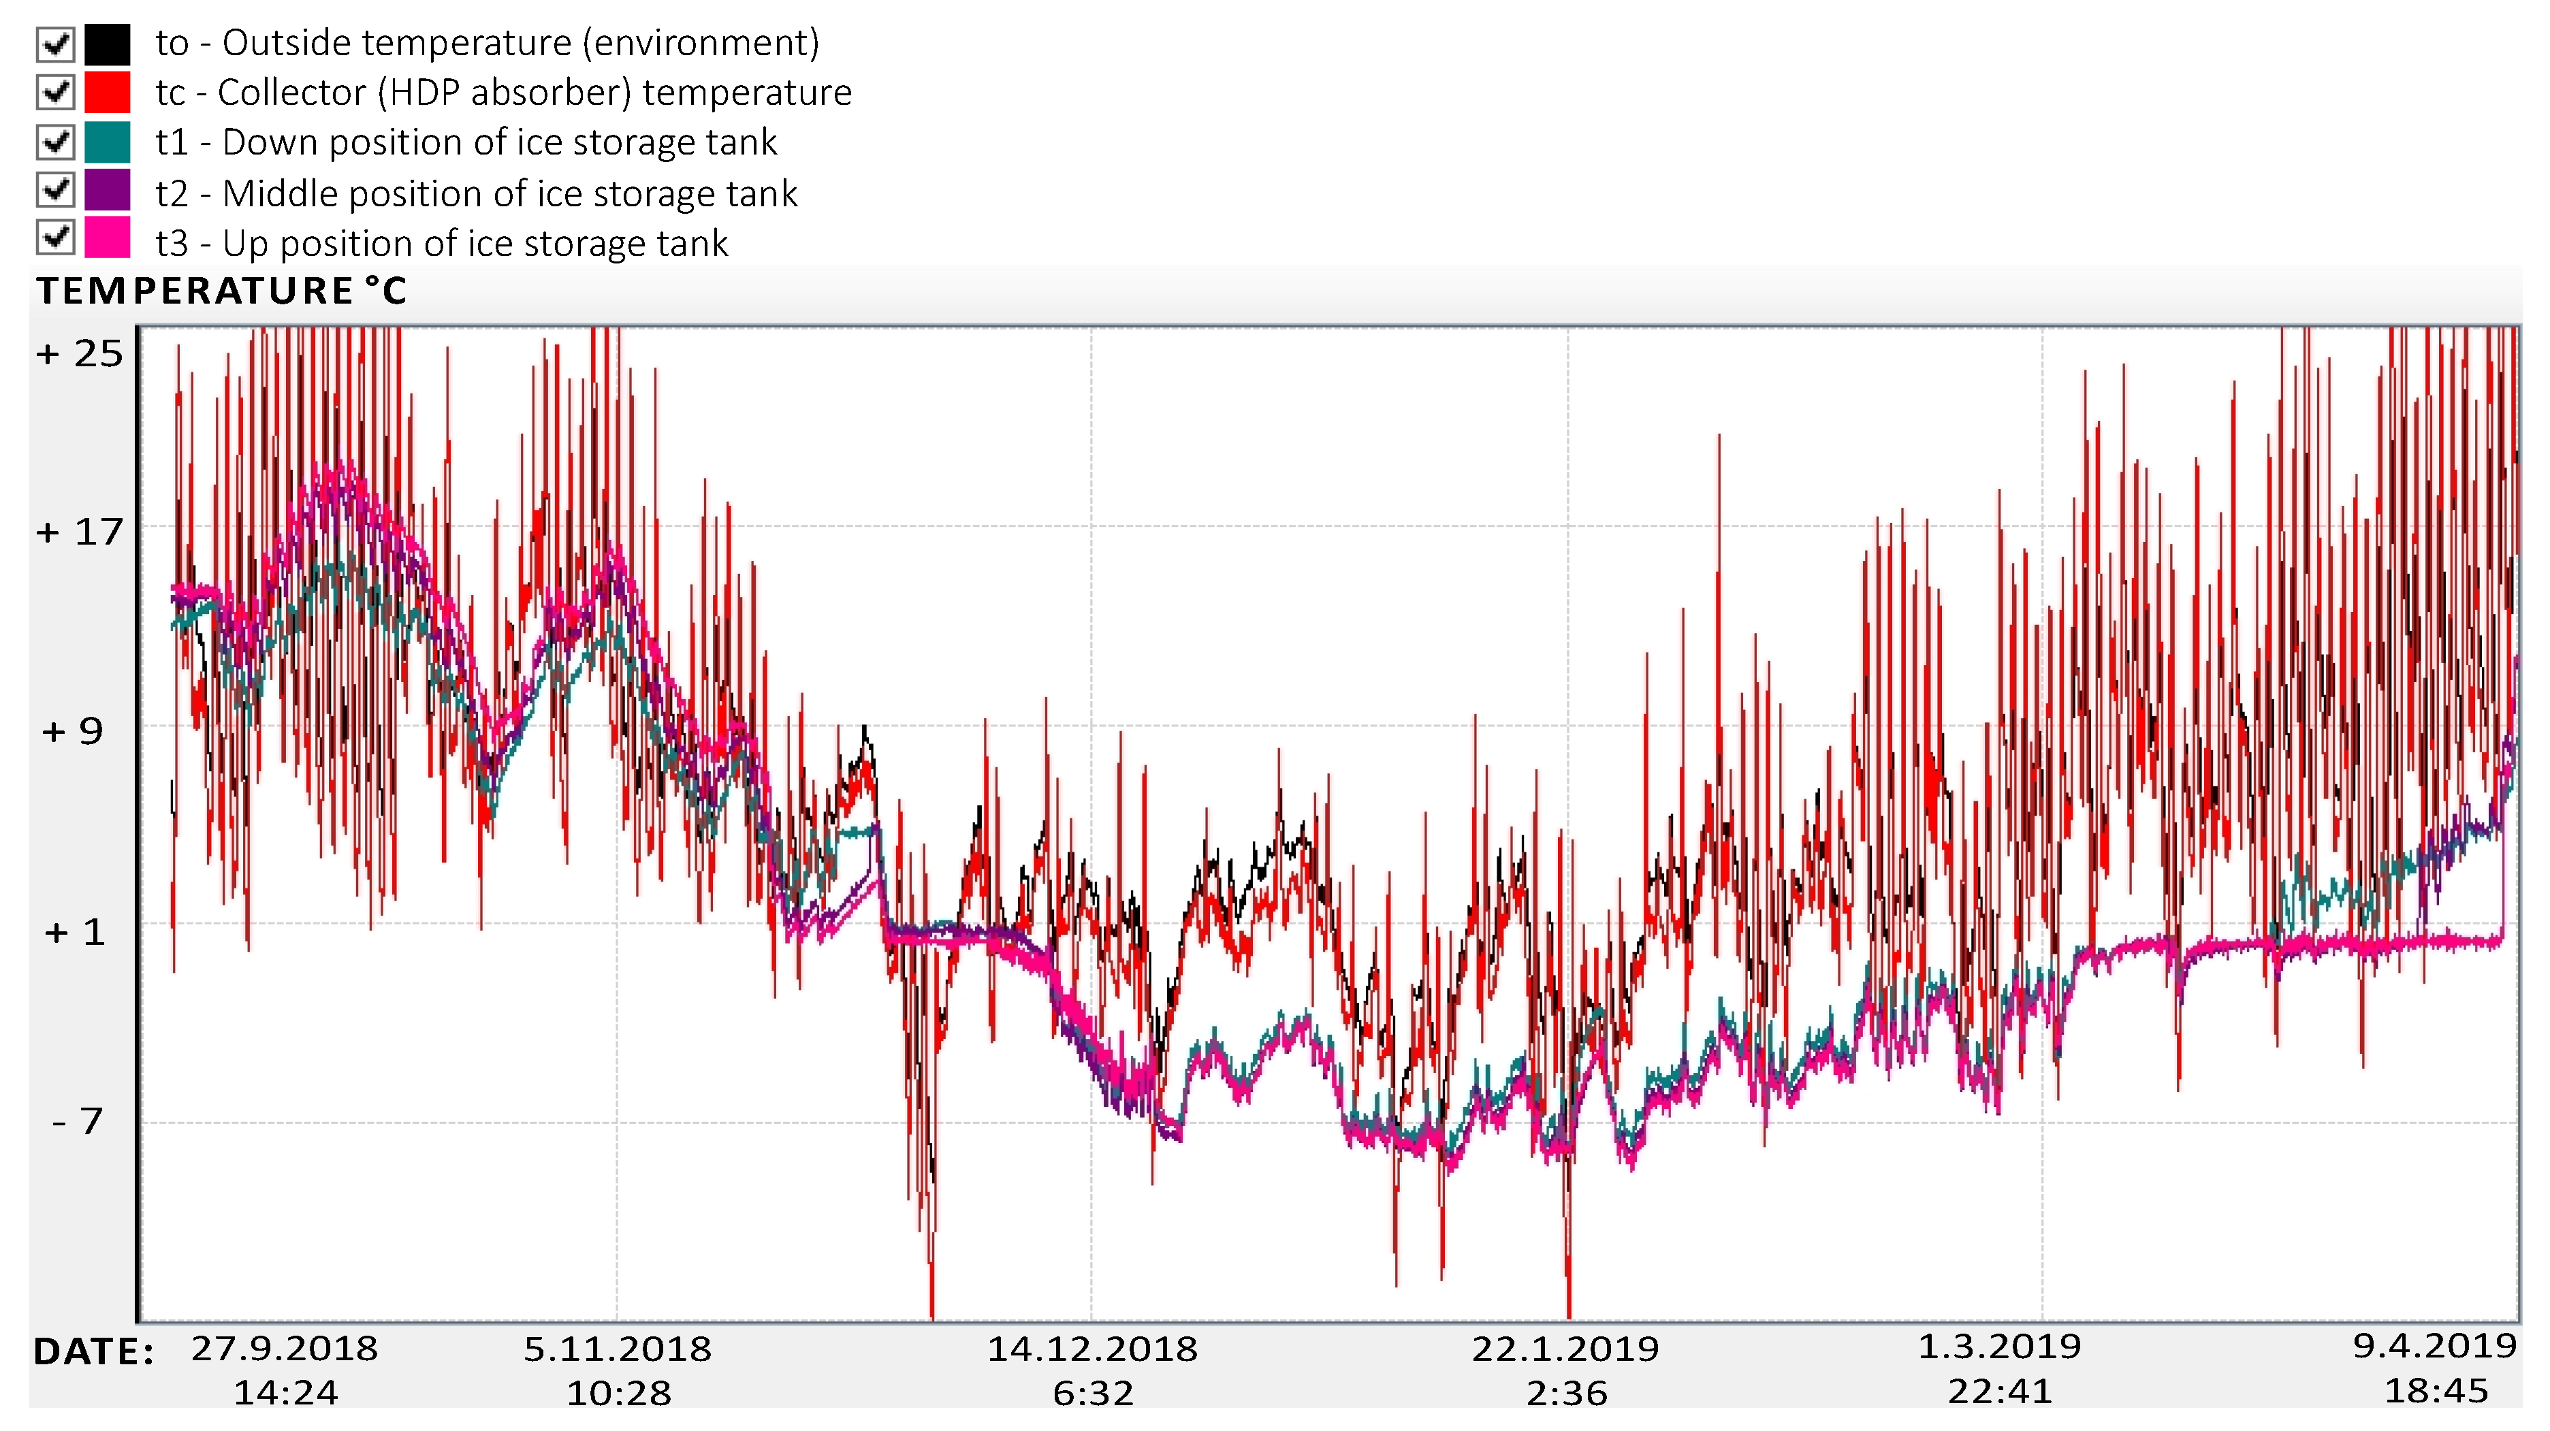The height and width of the screenshot is (1431, 2550).
Task: Select the 't3 - Up position of ice storage tank' label
Action: (441, 244)
